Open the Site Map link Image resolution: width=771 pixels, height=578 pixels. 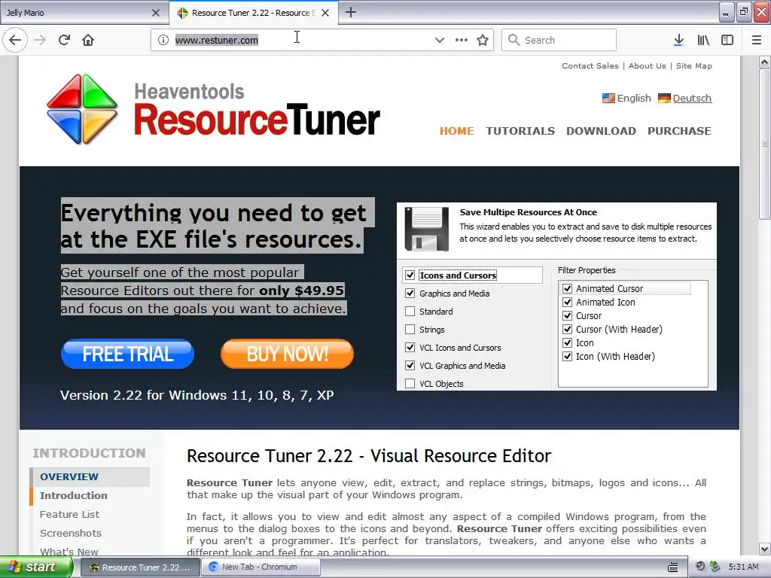pos(693,66)
